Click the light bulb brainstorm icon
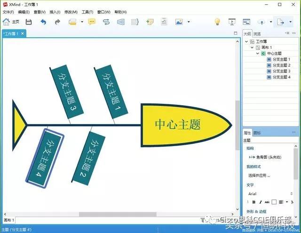 point(217,22)
